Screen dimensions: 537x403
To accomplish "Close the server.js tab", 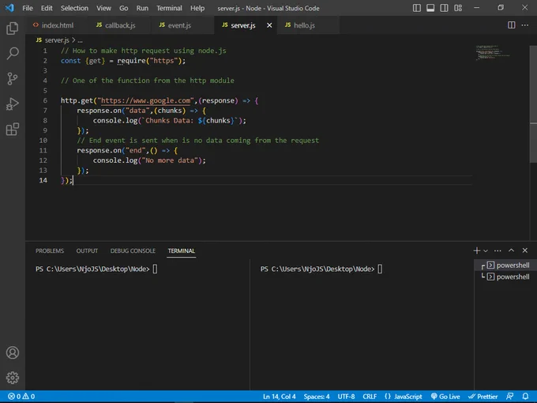I will [269, 25].
